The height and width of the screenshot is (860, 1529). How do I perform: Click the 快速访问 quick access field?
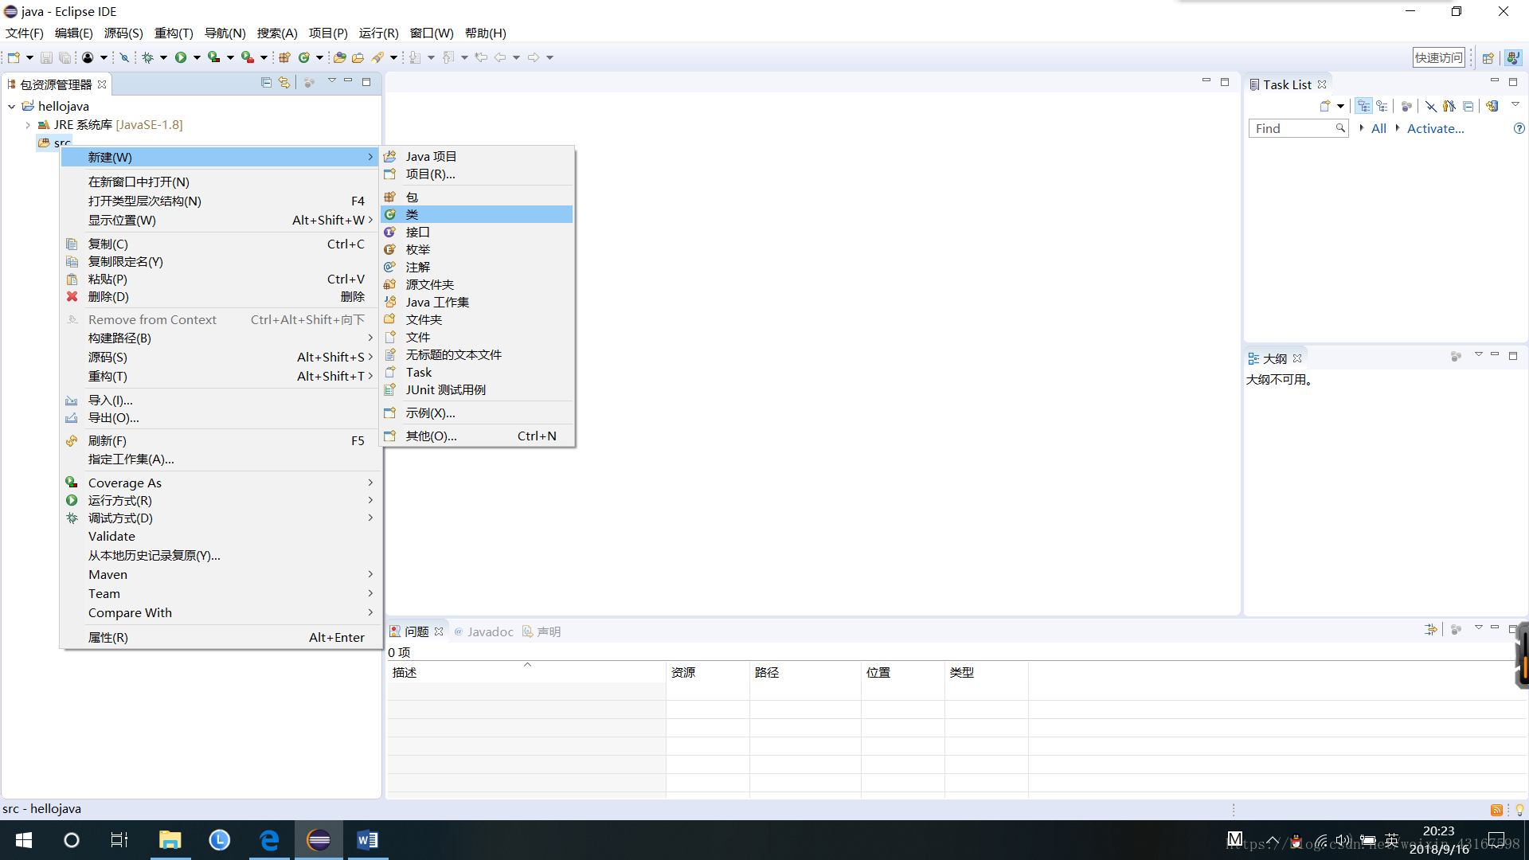1438,57
